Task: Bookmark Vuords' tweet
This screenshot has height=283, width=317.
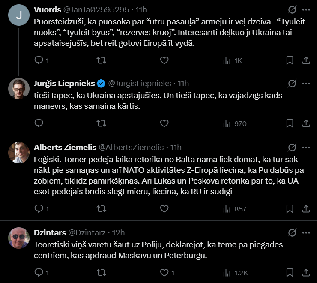Action: 290,61
